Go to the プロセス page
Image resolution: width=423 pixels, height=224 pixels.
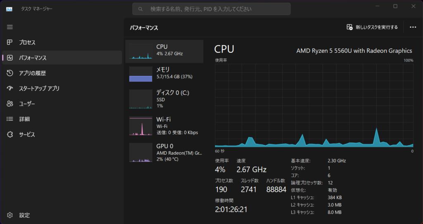27,42
